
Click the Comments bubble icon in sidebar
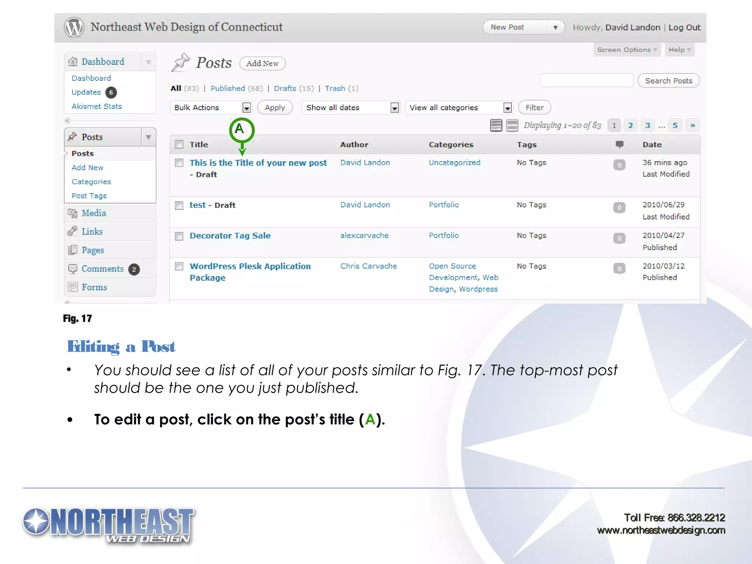(72, 269)
